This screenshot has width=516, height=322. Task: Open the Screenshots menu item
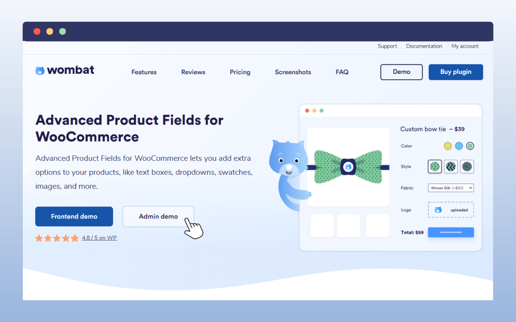point(293,72)
